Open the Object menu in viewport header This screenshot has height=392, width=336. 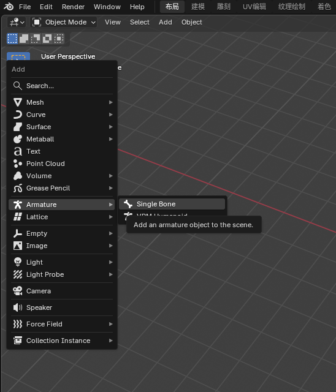pyautogui.click(x=192, y=22)
